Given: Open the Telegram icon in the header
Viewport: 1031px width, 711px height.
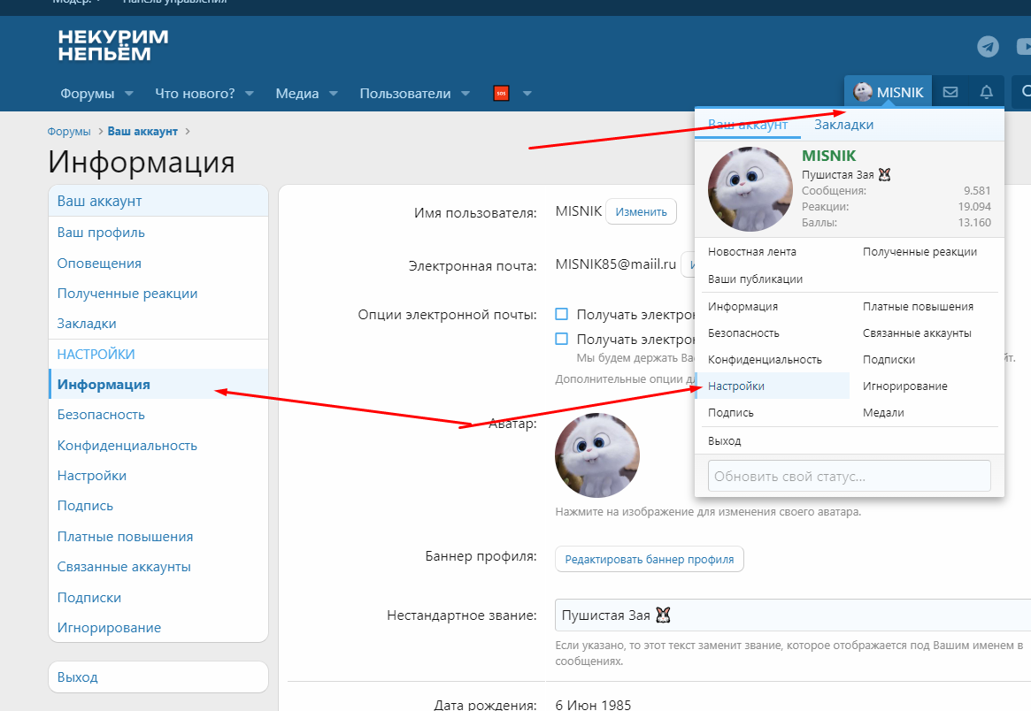Looking at the screenshot, I should [x=988, y=46].
